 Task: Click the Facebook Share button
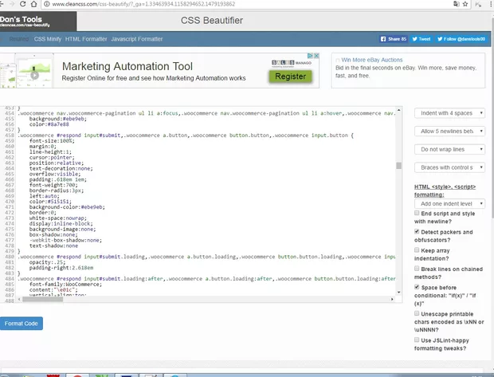[396, 38]
